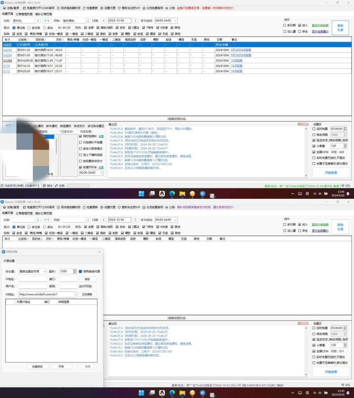Uncheck 使用系统代理 in the network settings dialog

[x=80, y=271]
